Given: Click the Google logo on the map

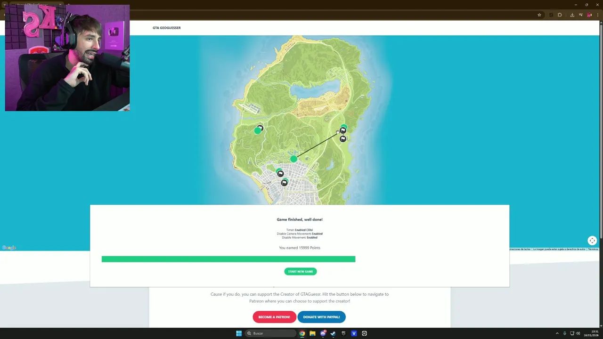Looking at the screenshot, I should [9, 248].
